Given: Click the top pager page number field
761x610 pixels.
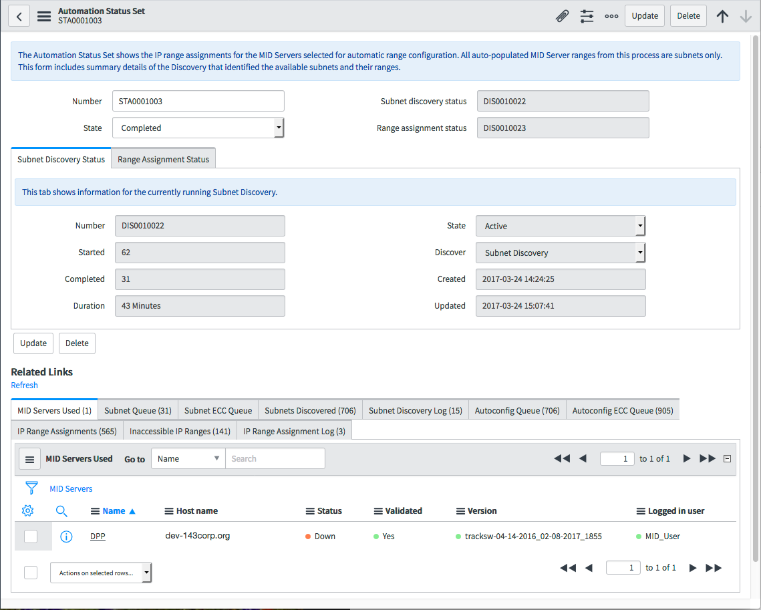Looking at the screenshot, I should click(617, 458).
